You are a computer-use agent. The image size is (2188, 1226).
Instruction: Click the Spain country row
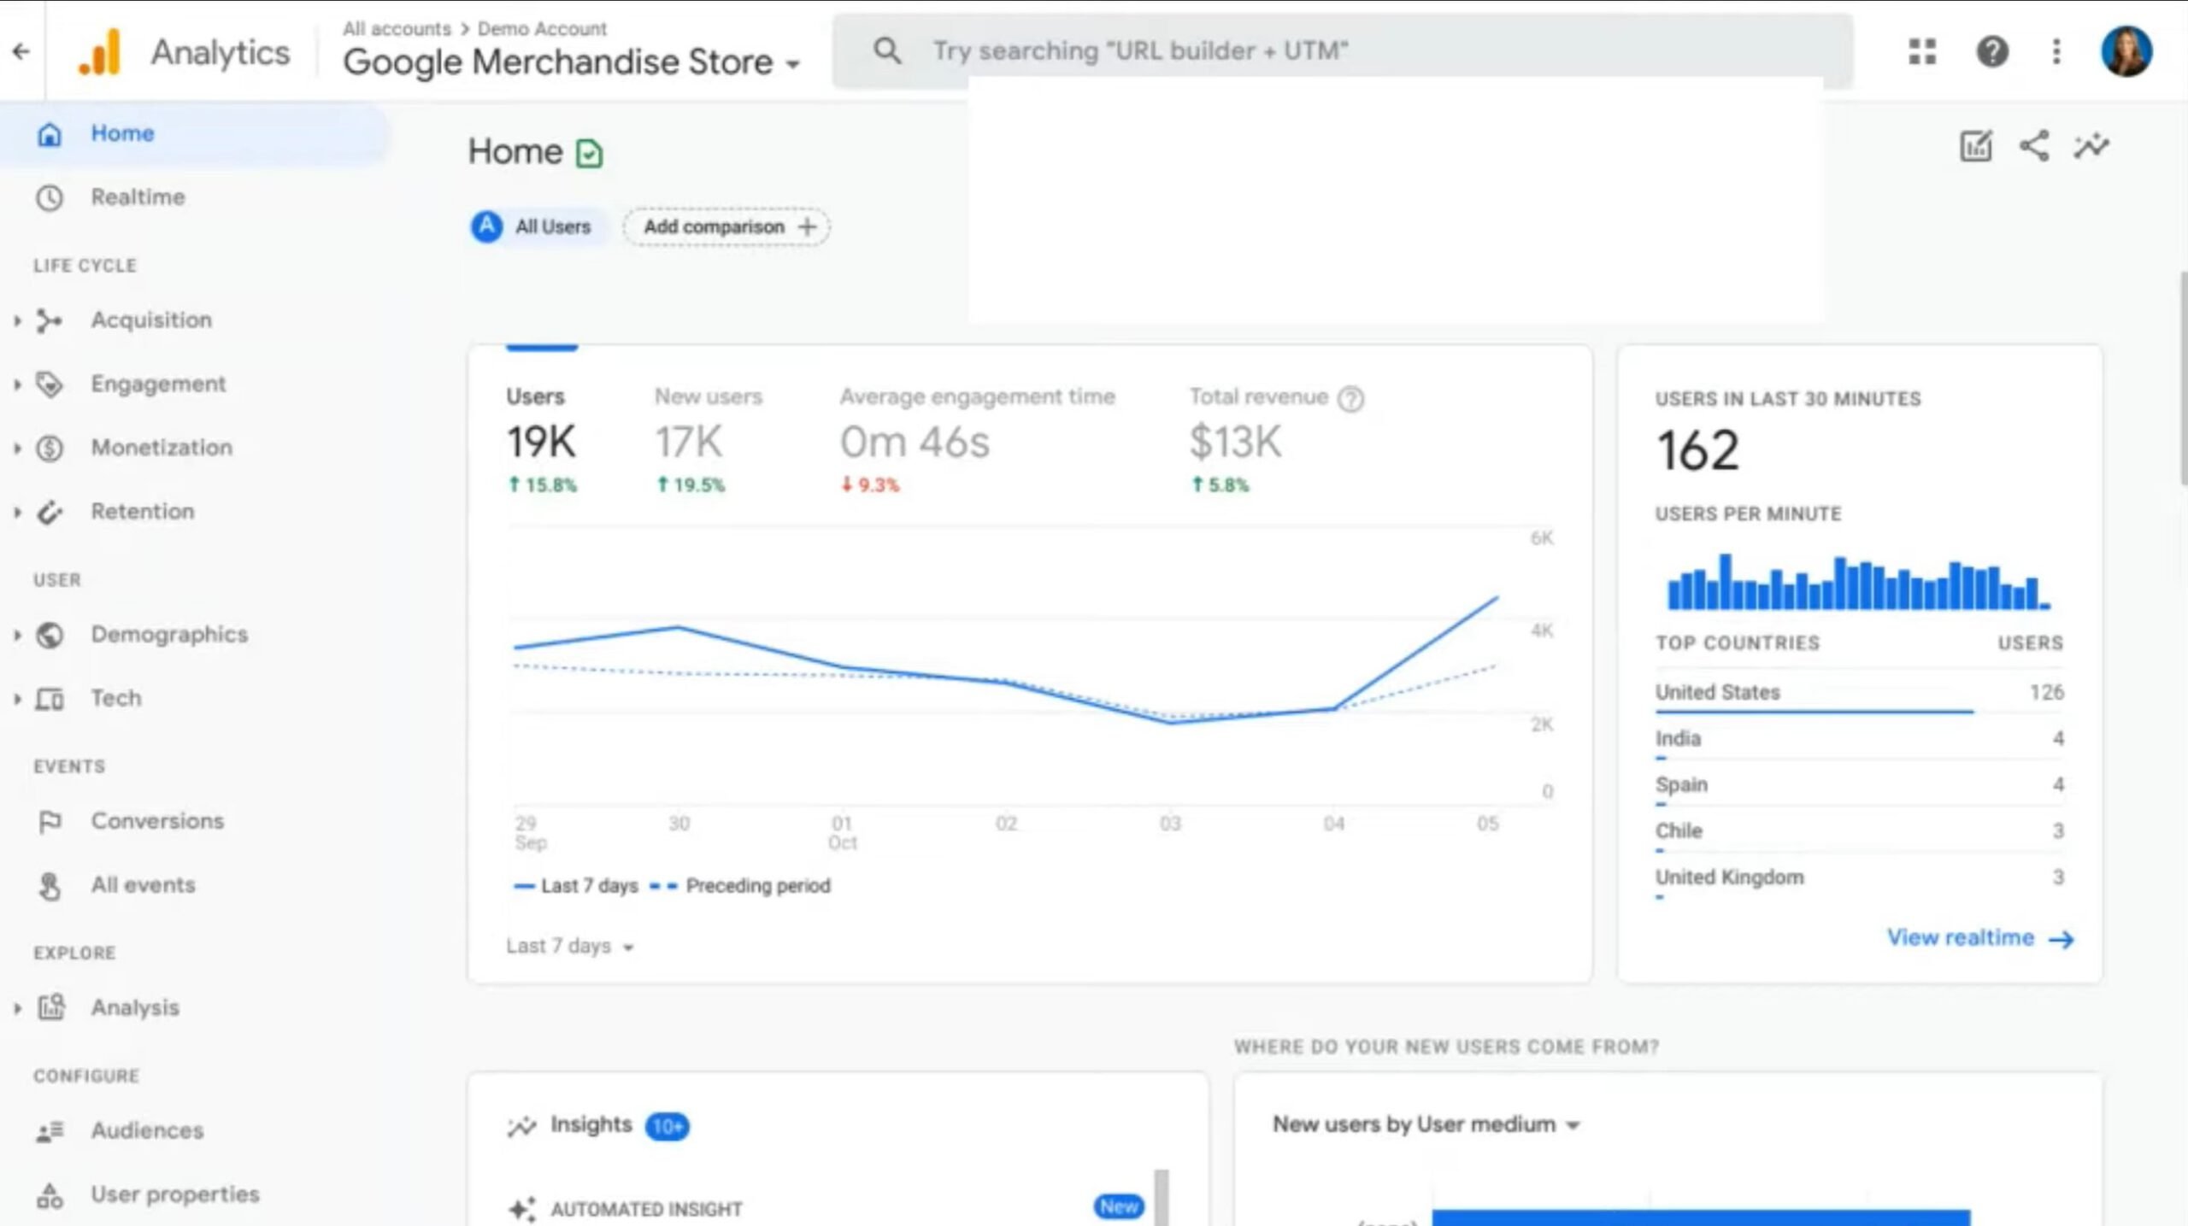coord(1859,786)
